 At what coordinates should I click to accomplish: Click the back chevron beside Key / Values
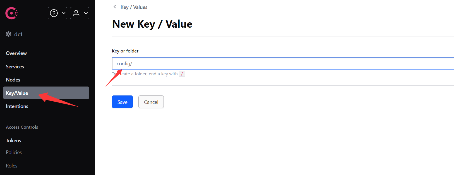click(115, 7)
